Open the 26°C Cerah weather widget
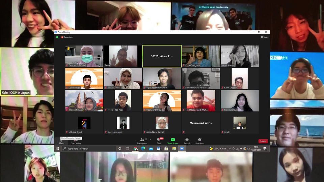The image size is (324, 182). click(x=218, y=149)
